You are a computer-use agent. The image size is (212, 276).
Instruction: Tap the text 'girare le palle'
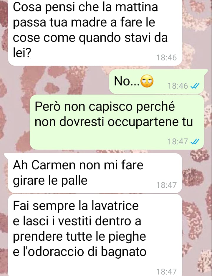point(50,181)
